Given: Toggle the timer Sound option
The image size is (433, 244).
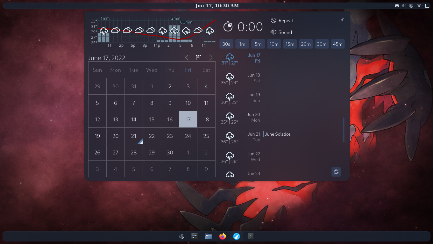Looking at the screenshot, I should pyautogui.click(x=281, y=32).
